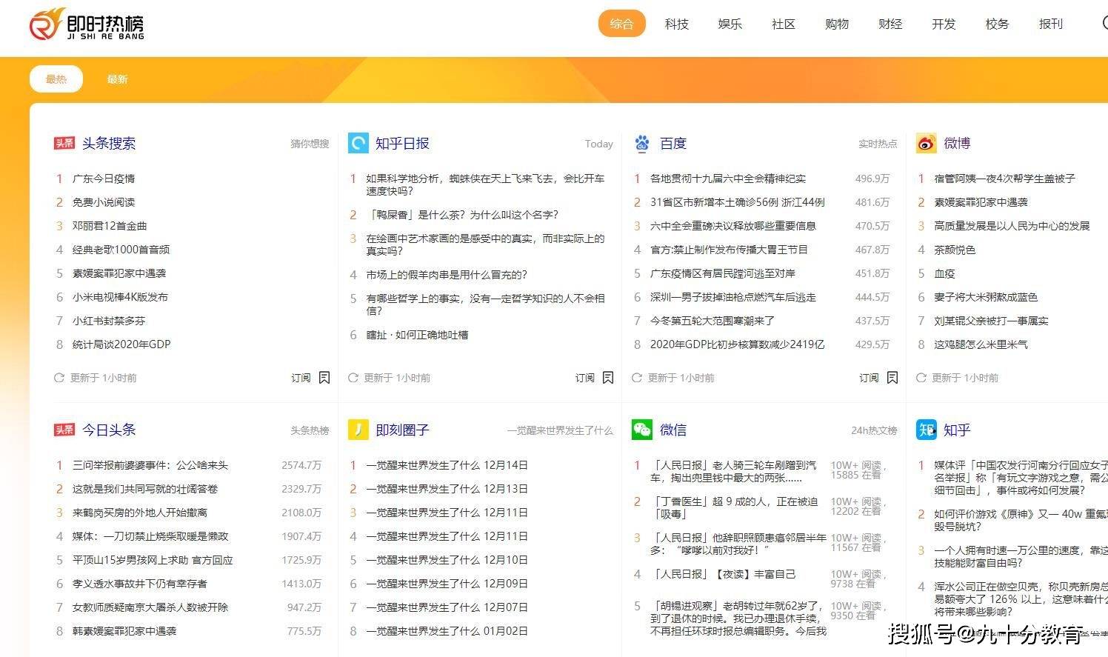Viewport: 1108px width, 657px height.
Task: Click the 微信 panel icon
Action: tap(641, 430)
